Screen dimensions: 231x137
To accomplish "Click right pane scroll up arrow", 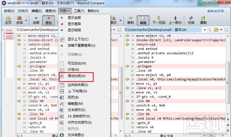I will point(228,36).
